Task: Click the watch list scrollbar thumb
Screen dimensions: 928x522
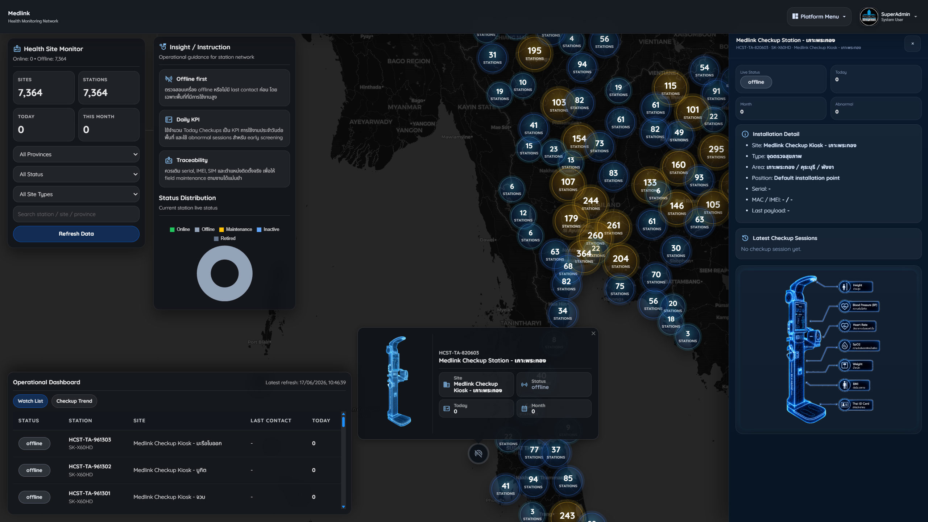Action: 343,422
